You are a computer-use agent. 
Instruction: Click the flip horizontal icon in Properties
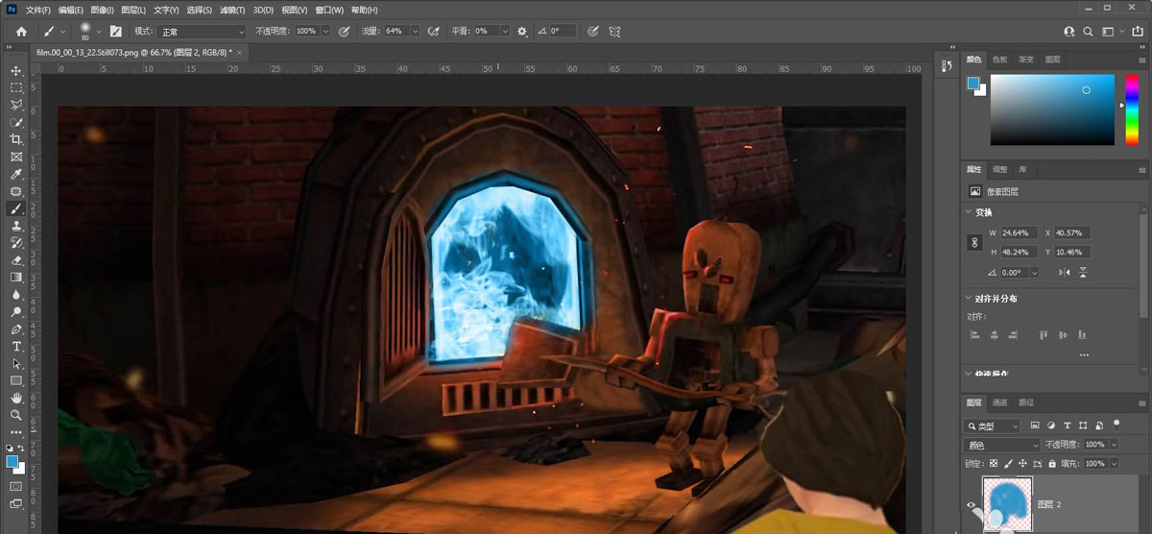pos(1064,273)
